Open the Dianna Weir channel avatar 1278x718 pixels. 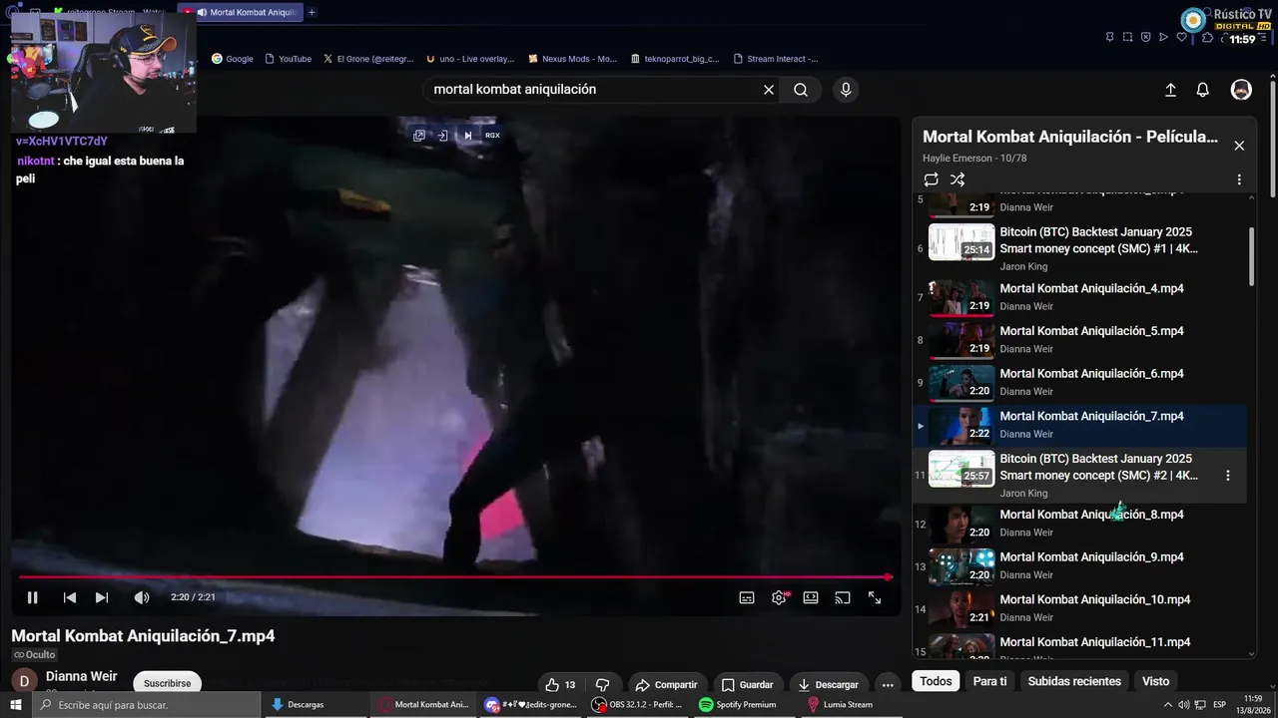click(x=24, y=682)
